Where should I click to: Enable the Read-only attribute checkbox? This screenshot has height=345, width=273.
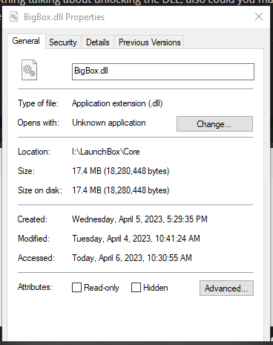click(x=76, y=288)
